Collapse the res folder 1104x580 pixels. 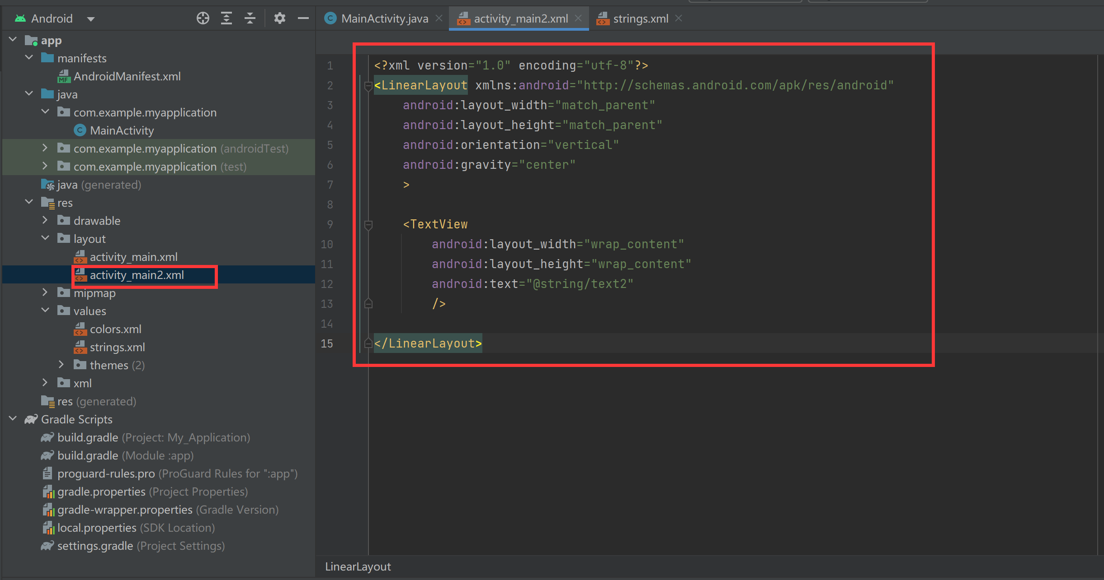29,202
